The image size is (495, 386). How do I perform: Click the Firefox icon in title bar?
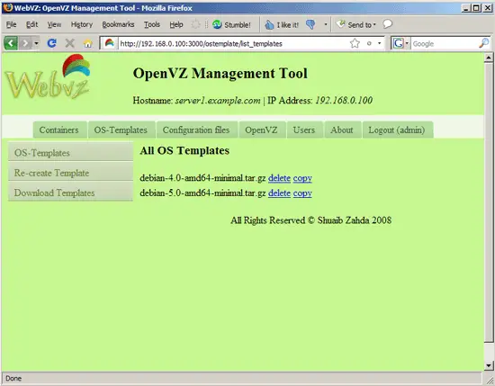(7, 7)
